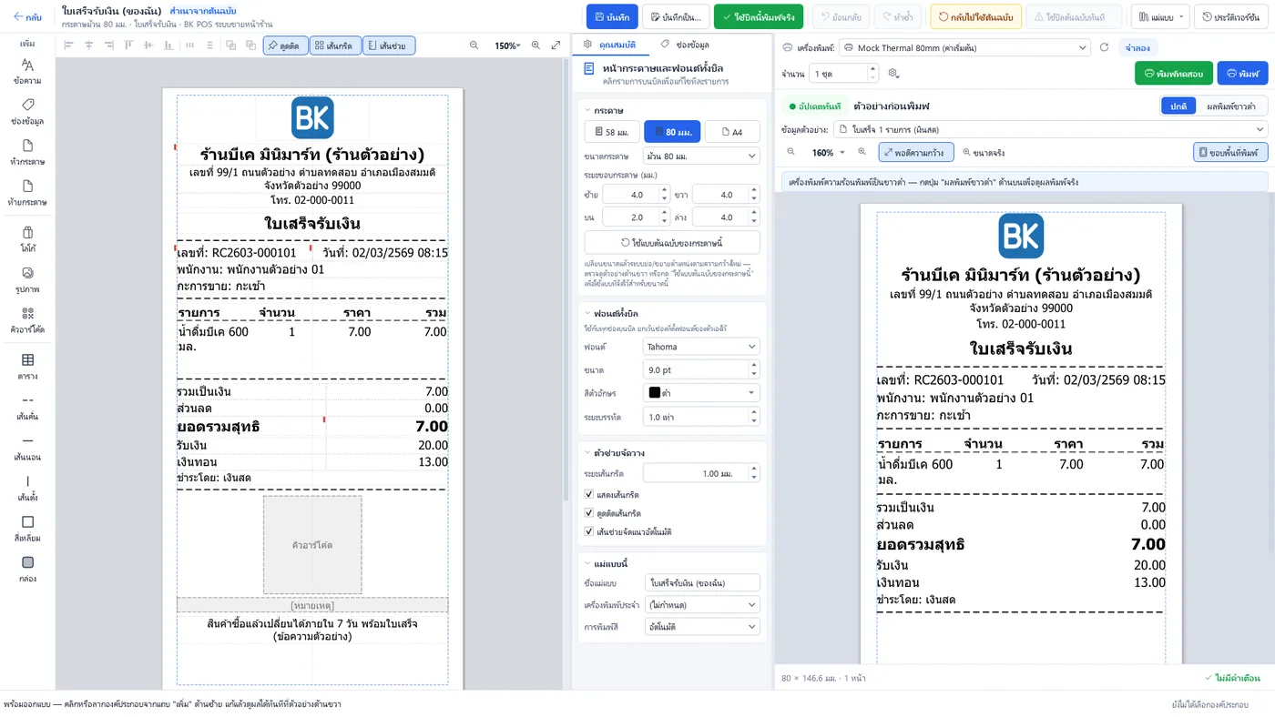Add vertical line (เส้นตั้ง) element
This screenshot has width=1275, height=717.
tap(27, 488)
